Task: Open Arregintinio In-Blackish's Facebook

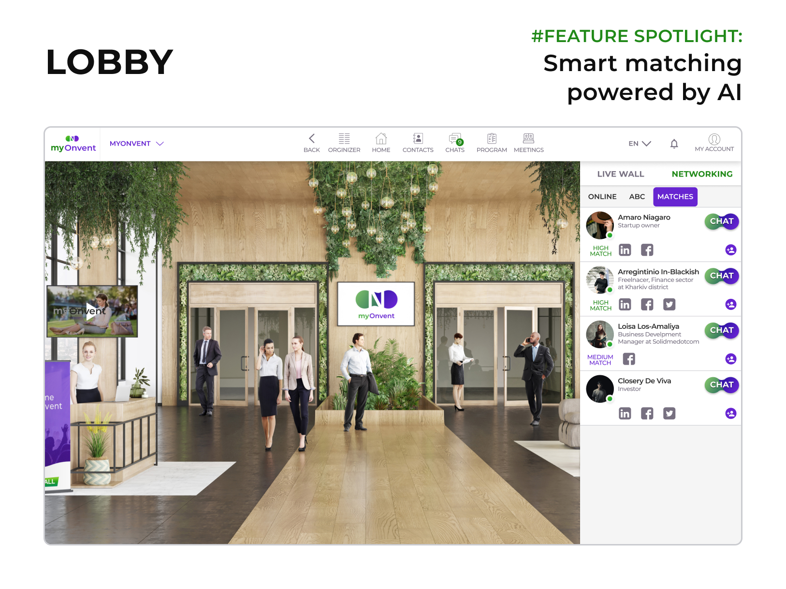Action: (647, 304)
